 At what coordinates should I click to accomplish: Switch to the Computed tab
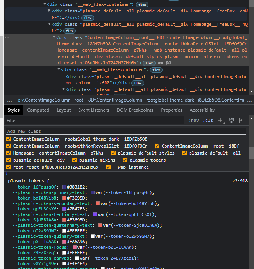[38, 110]
